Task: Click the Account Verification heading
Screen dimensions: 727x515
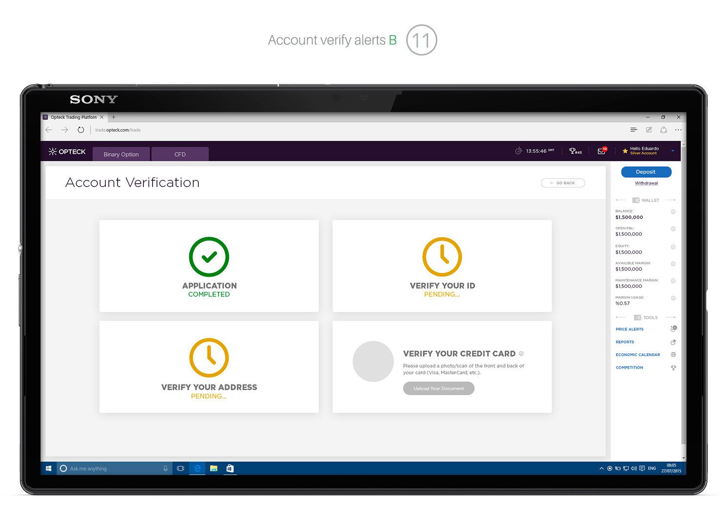Action: pos(133,182)
